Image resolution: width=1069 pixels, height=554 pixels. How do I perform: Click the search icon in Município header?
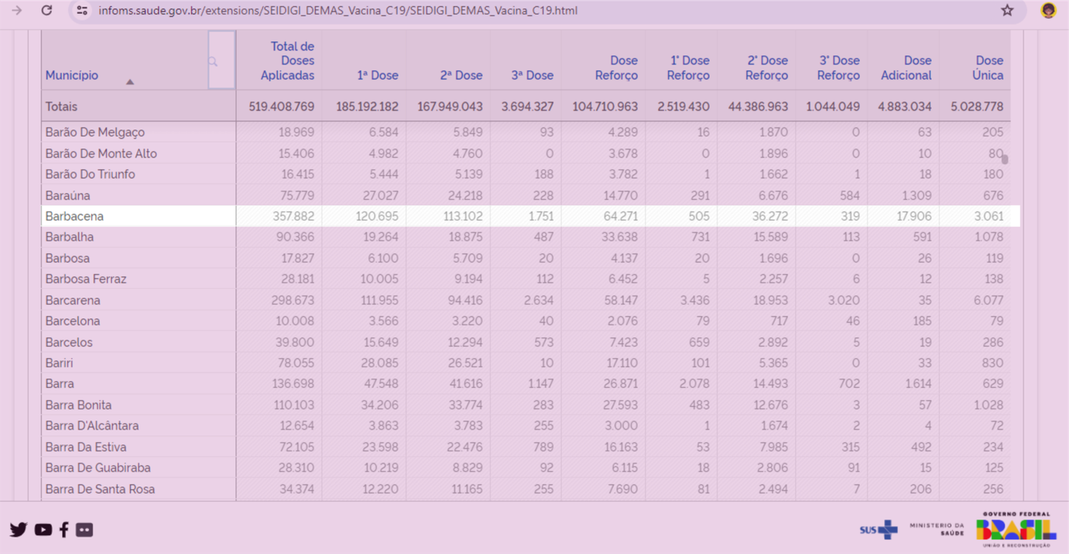click(213, 61)
